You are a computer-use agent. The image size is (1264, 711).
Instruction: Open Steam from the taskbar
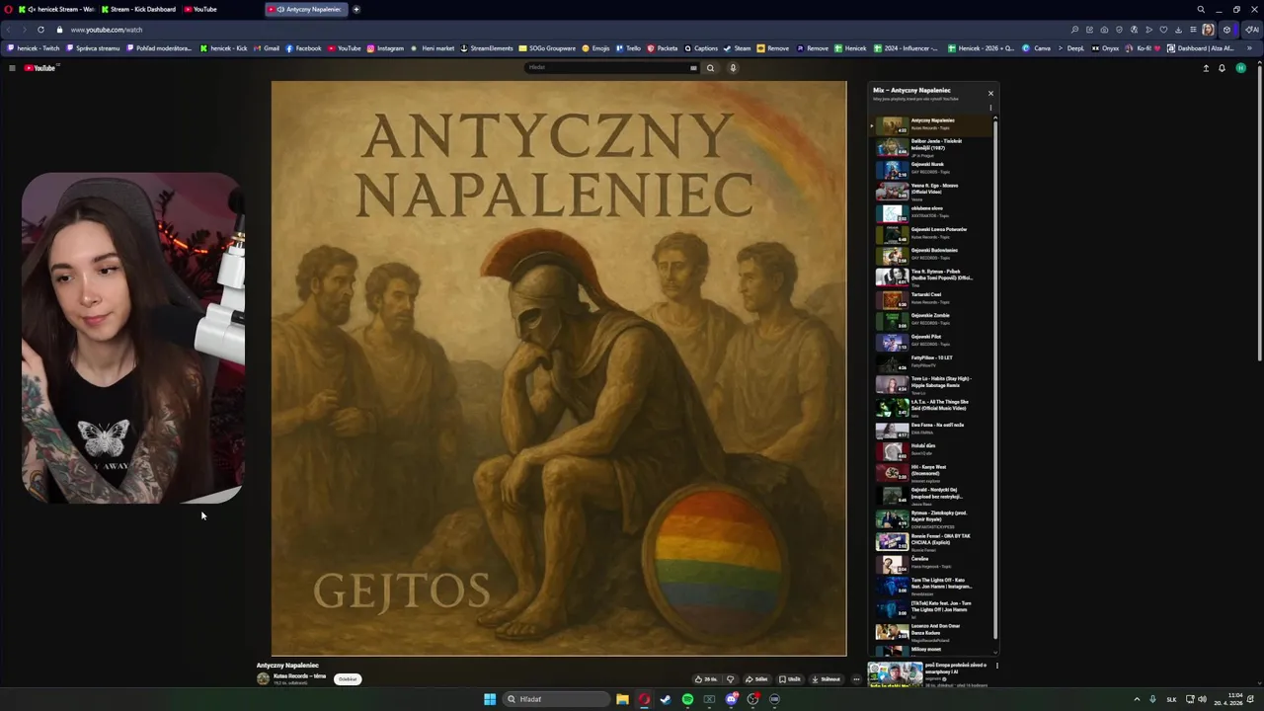(666, 699)
